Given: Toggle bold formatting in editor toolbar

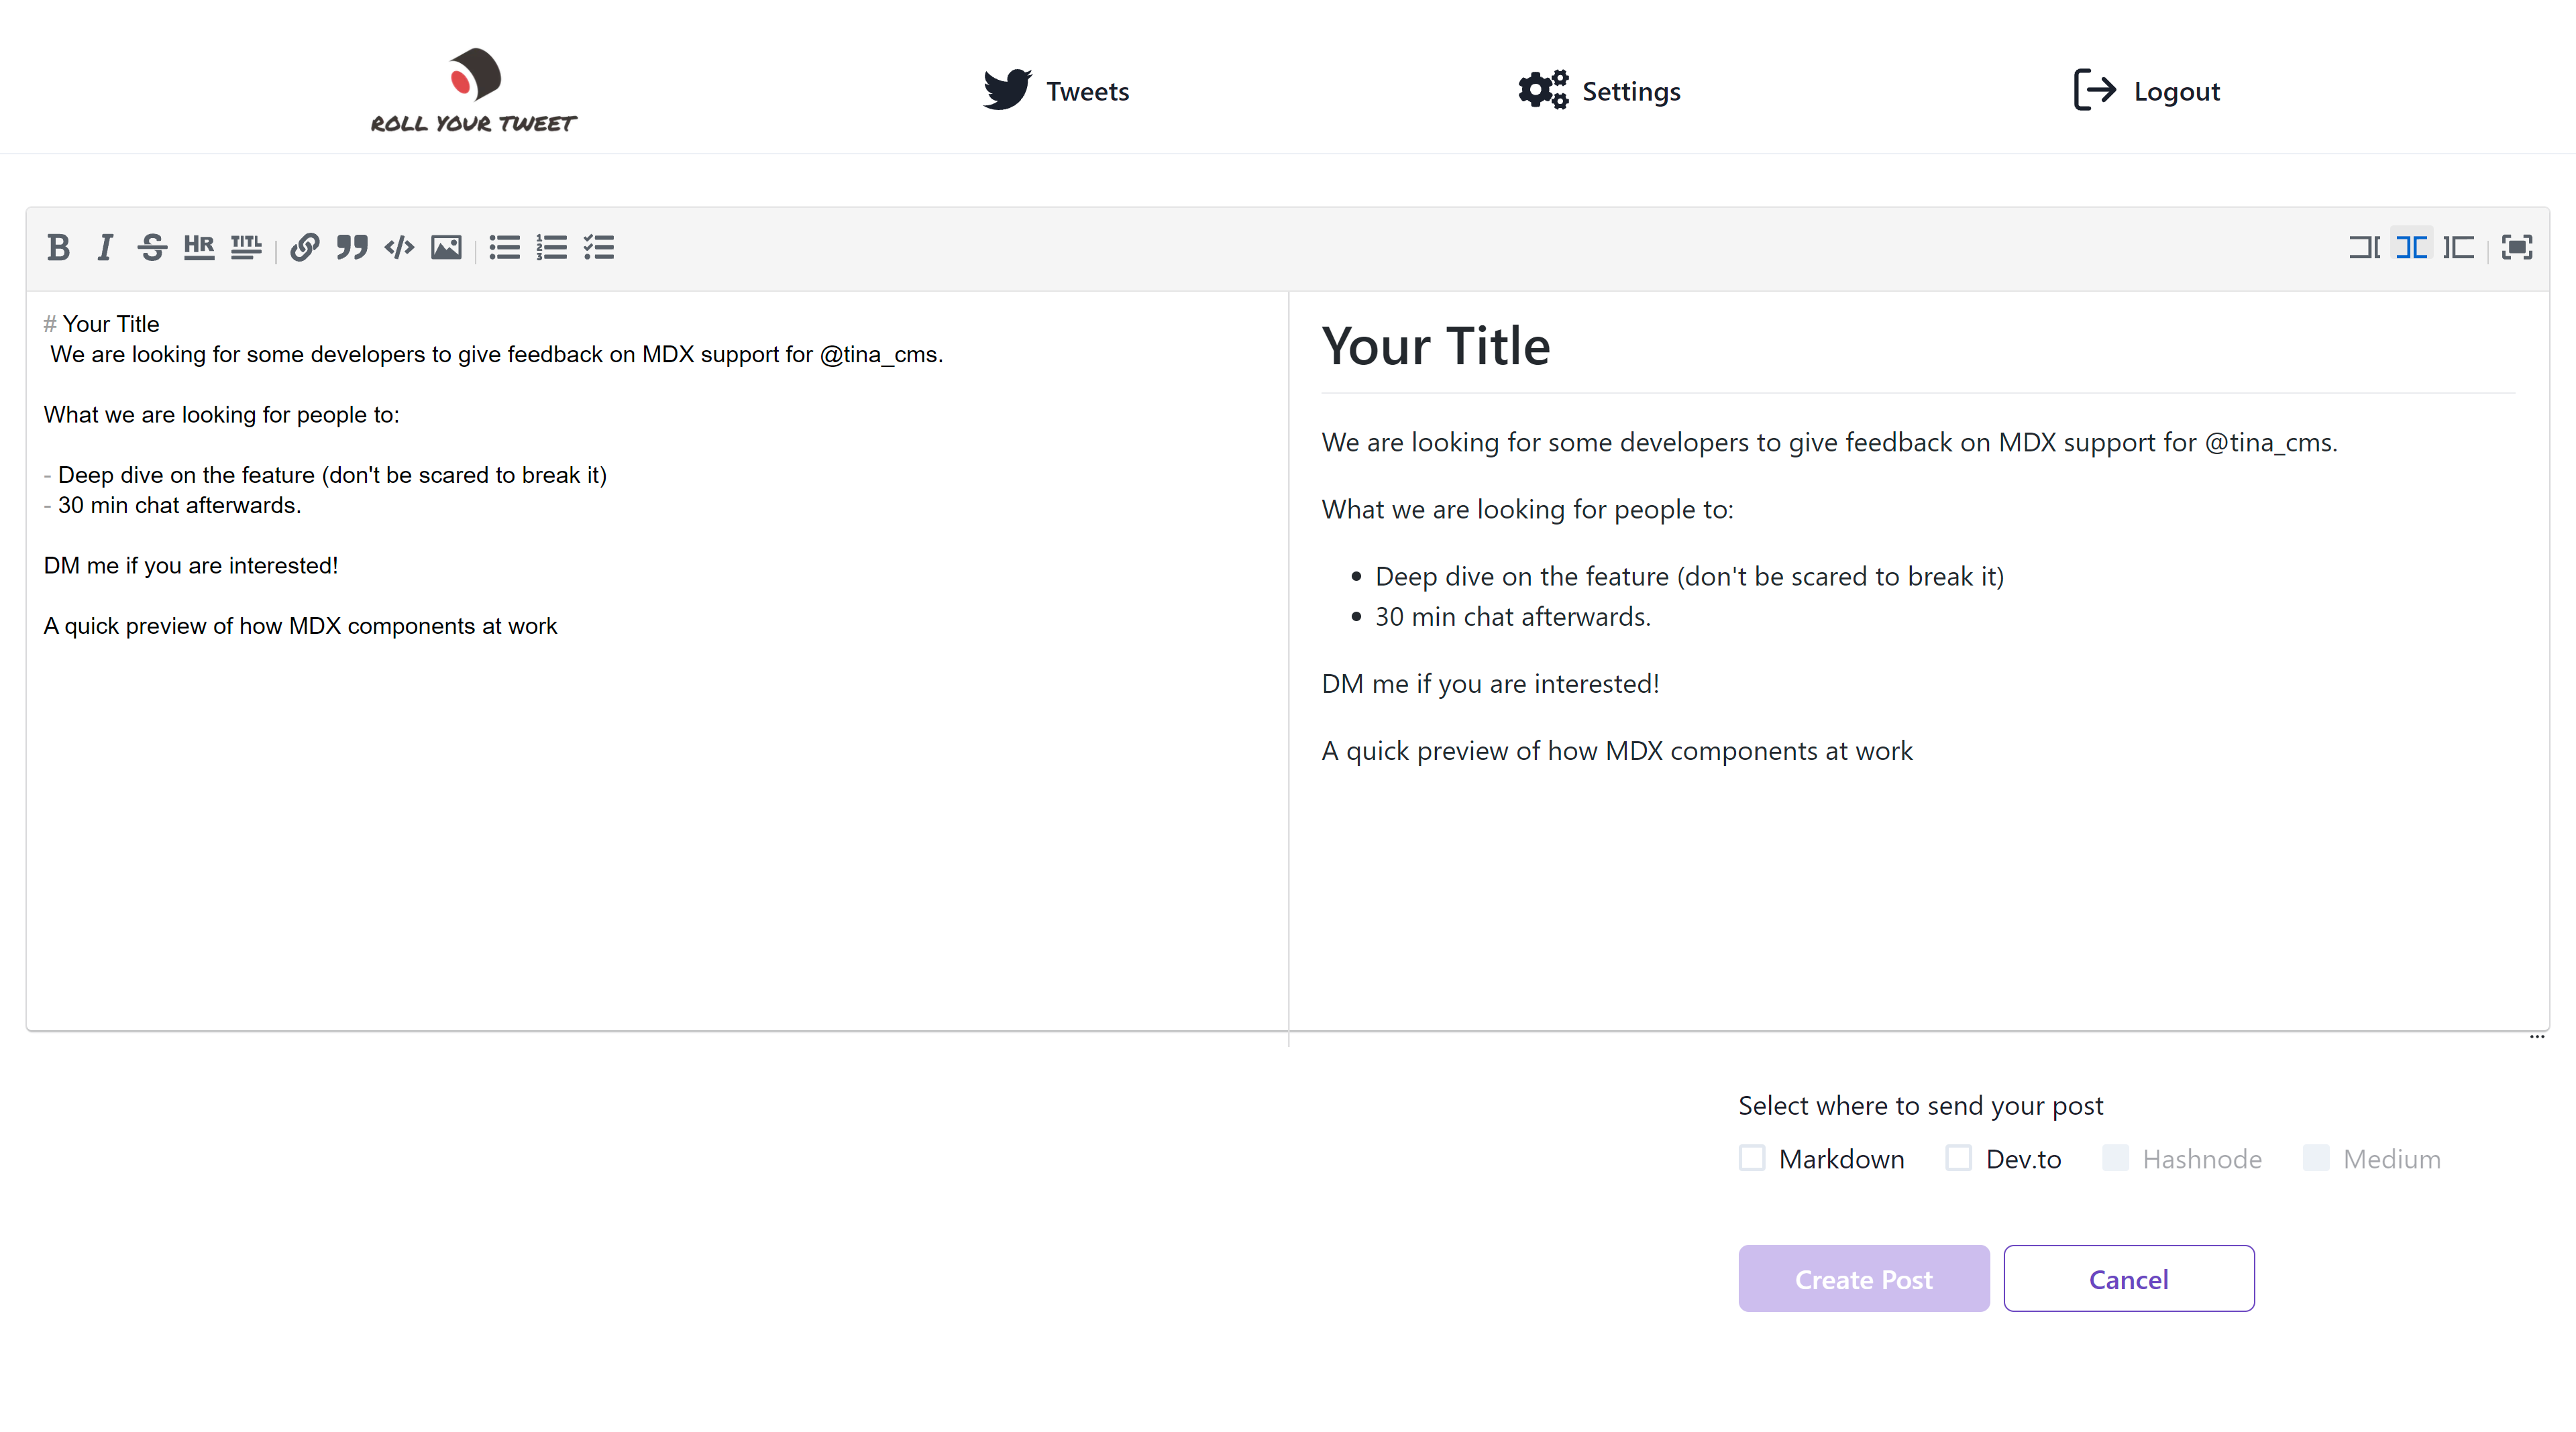Looking at the screenshot, I should (x=58, y=247).
